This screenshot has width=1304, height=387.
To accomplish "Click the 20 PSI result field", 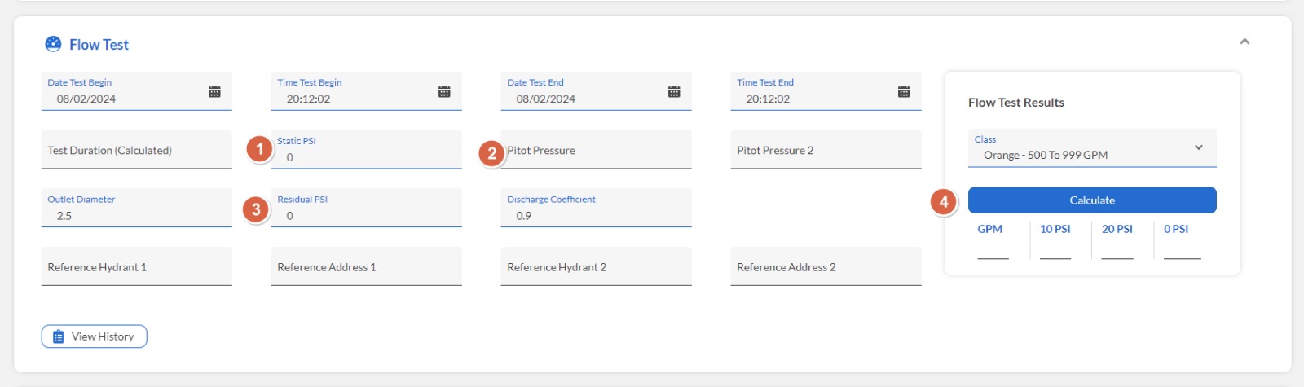I will pos(1117,251).
